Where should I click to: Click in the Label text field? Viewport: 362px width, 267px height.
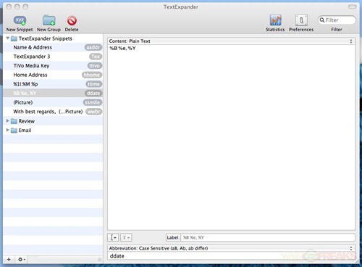pyautogui.click(x=268, y=237)
